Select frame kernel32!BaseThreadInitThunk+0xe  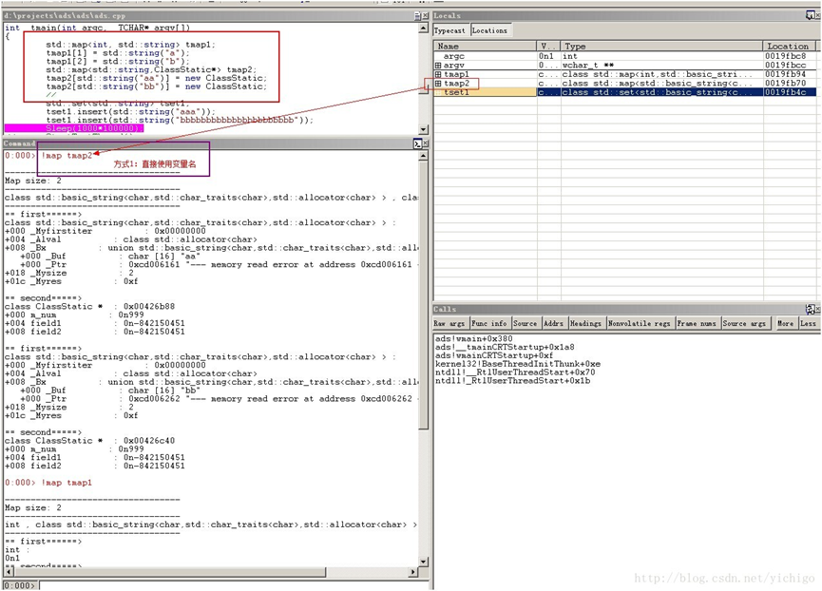pos(518,364)
